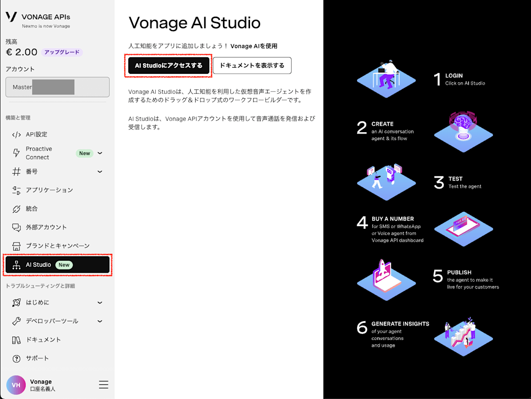The image size is (531, 399).
Task: Open the Master account selector
Action: tap(58, 87)
